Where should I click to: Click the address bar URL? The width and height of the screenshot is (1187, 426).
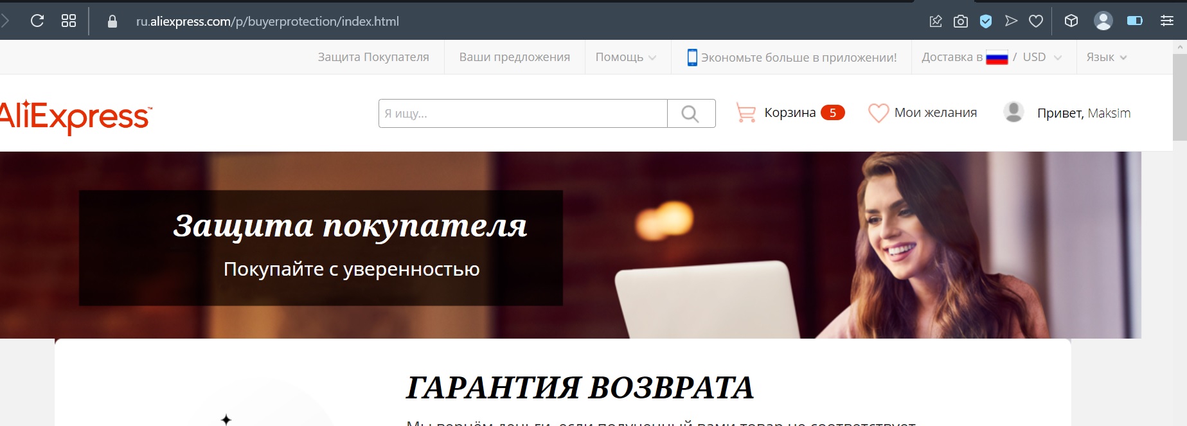pyautogui.click(x=267, y=21)
